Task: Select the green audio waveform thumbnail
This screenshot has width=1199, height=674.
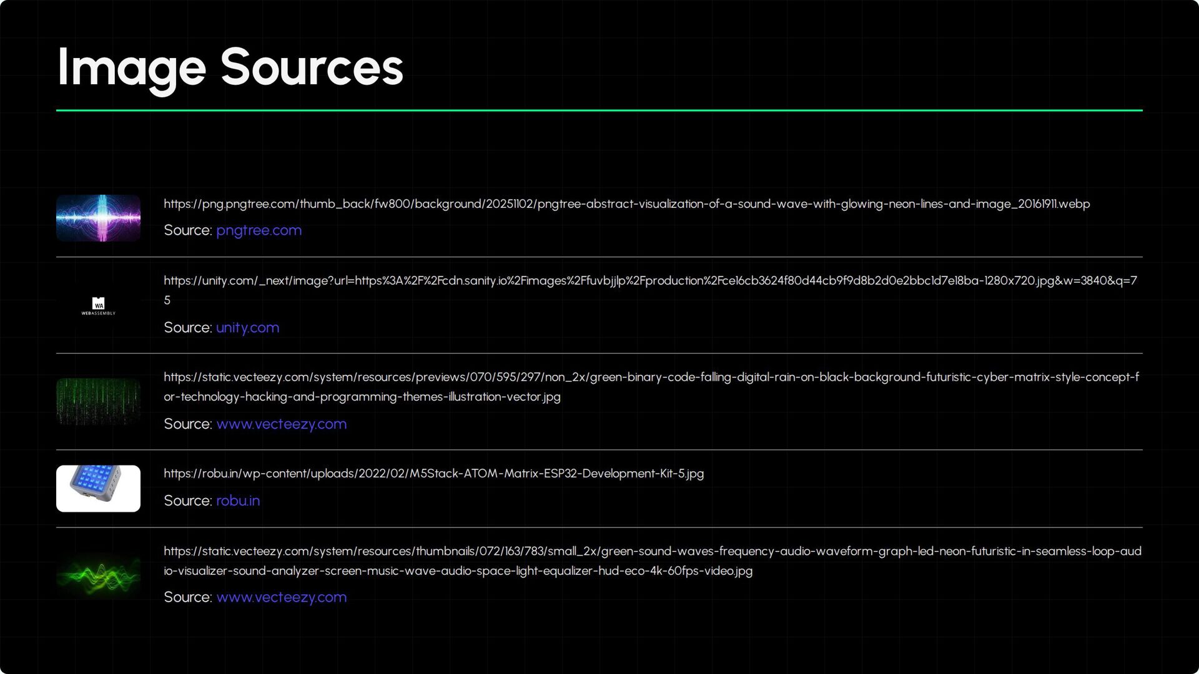Action: pos(98,575)
